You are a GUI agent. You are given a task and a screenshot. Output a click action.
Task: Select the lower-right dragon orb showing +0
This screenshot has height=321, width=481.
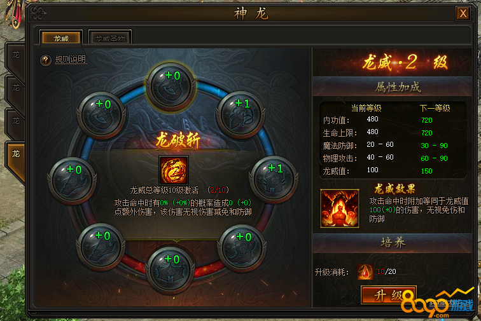pyautogui.click(x=241, y=248)
